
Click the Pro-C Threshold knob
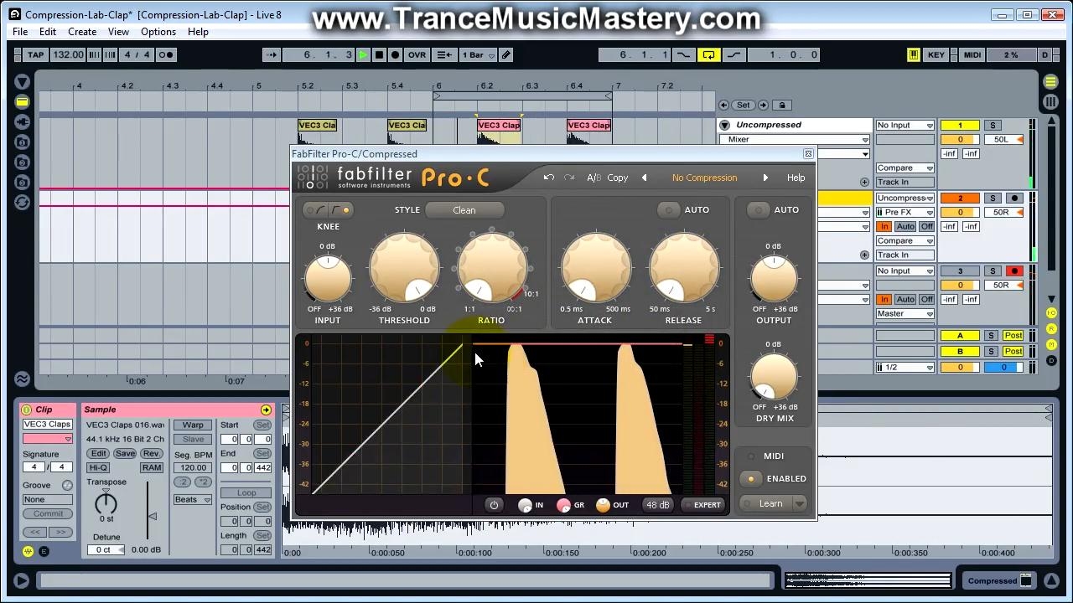404,268
